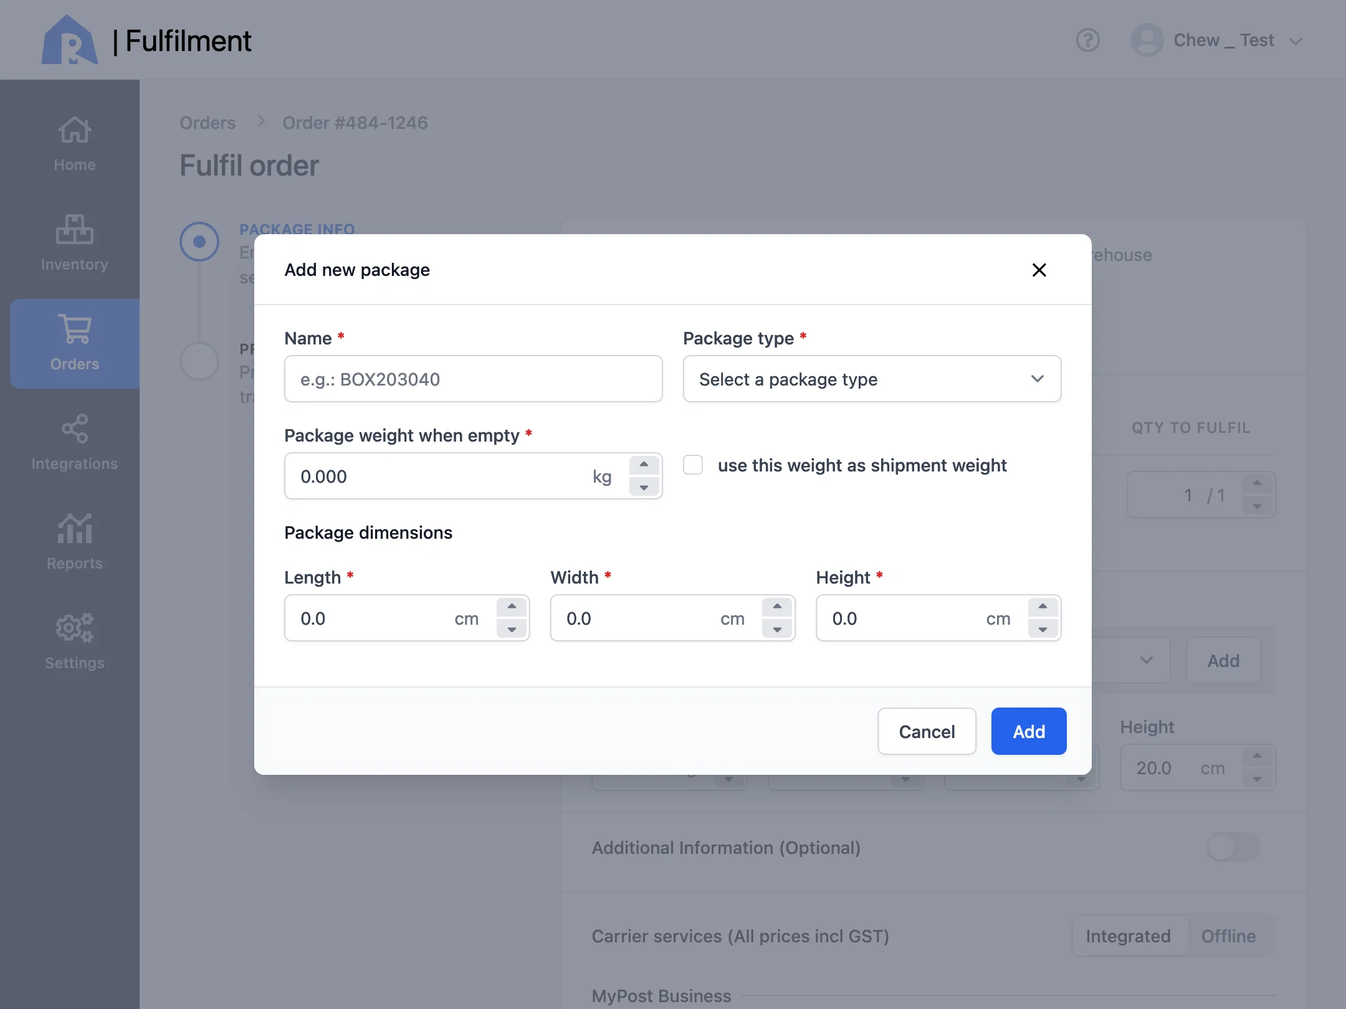
Task: Toggle Additional Information switch
Action: (x=1233, y=847)
